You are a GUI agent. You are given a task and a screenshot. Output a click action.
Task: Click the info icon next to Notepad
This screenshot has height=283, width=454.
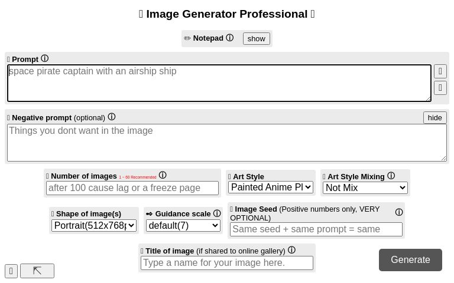230,38
